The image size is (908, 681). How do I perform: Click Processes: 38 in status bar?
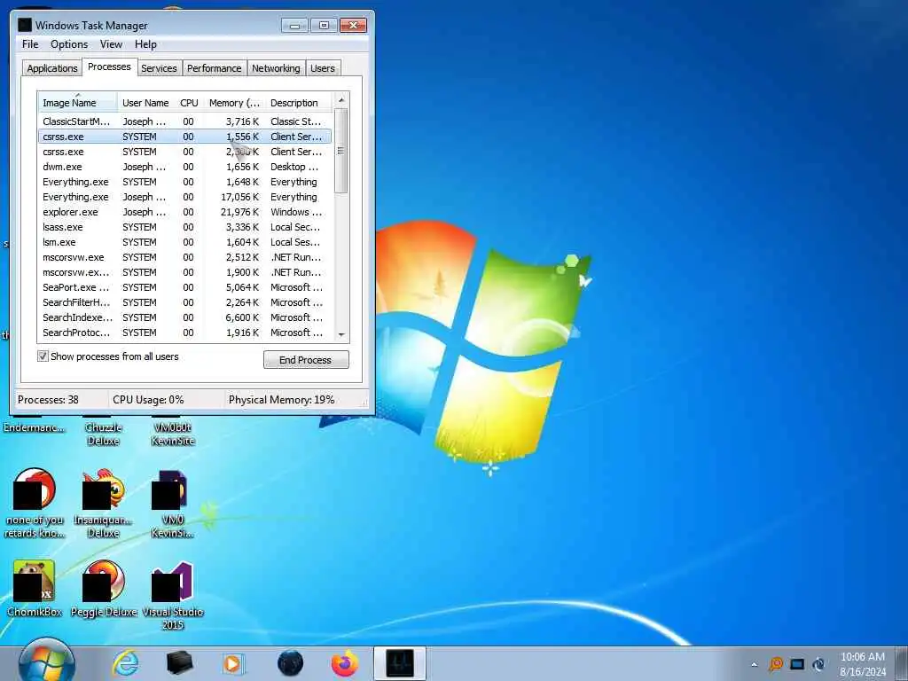48,400
